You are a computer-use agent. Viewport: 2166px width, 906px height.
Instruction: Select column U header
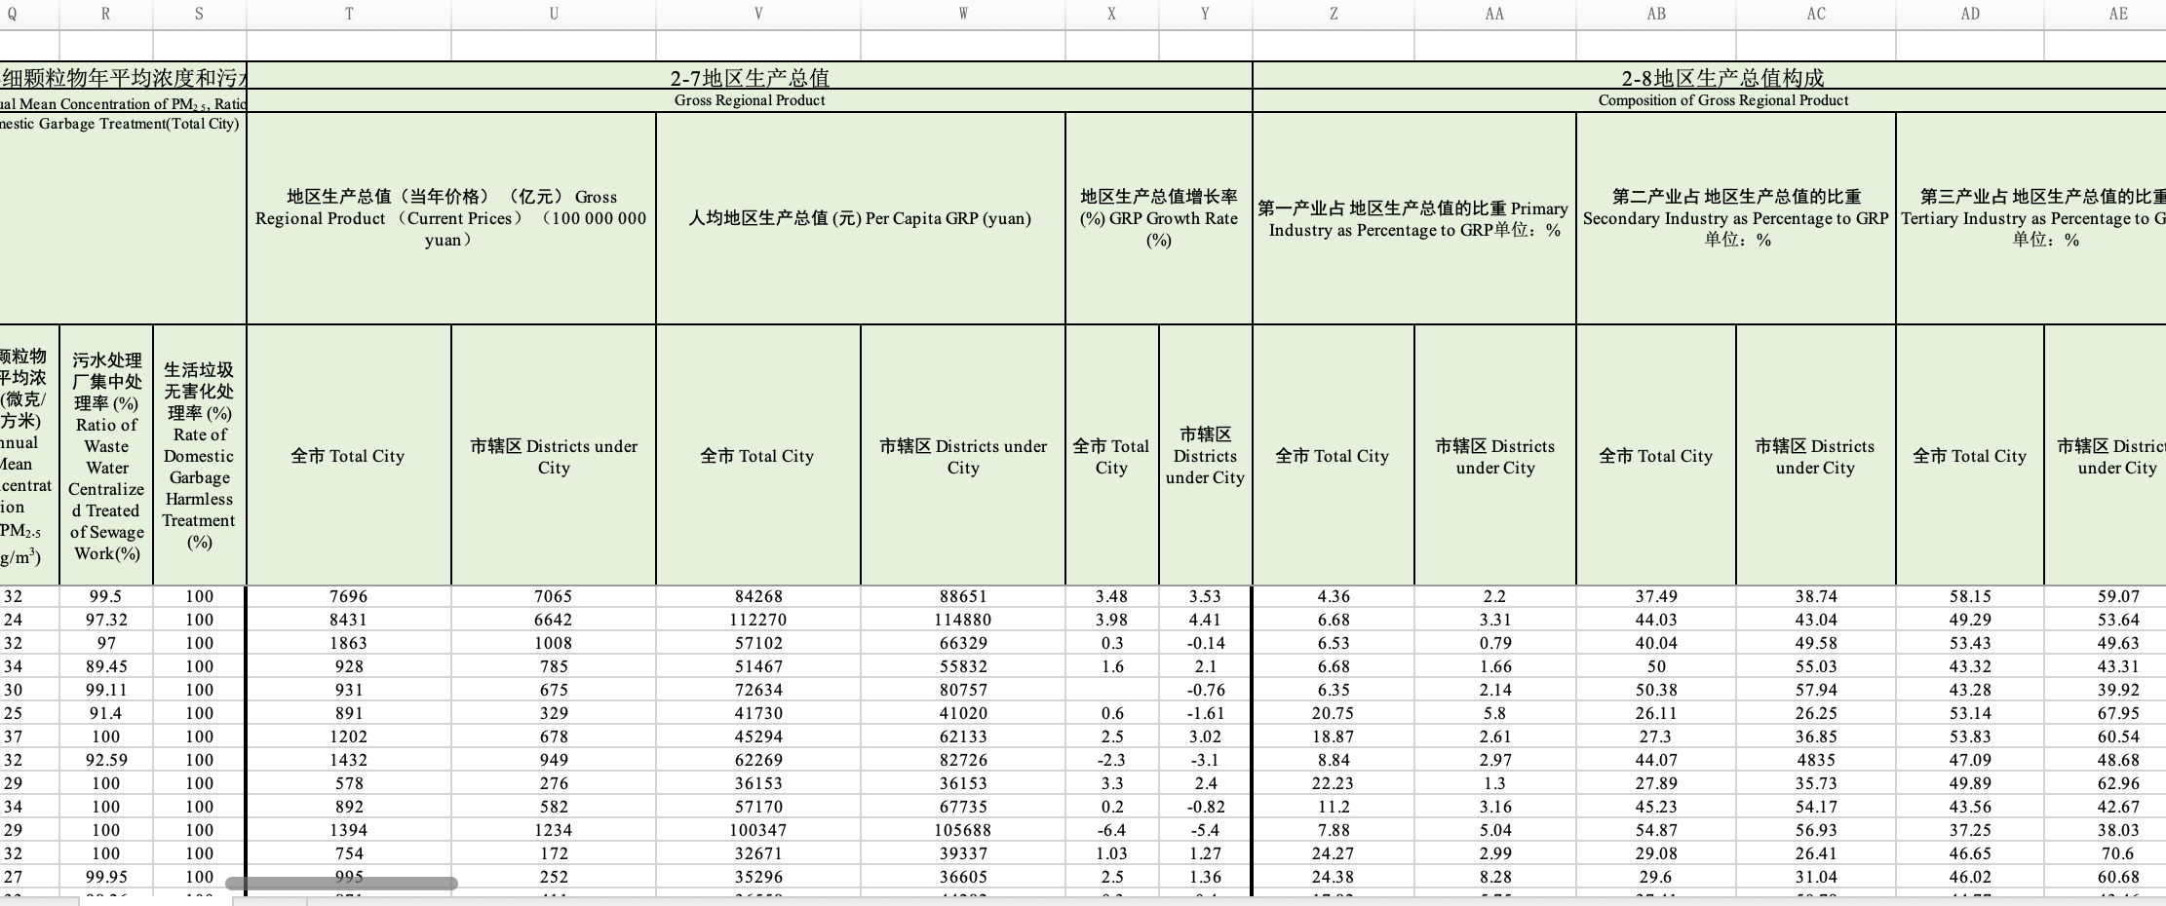click(554, 14)
